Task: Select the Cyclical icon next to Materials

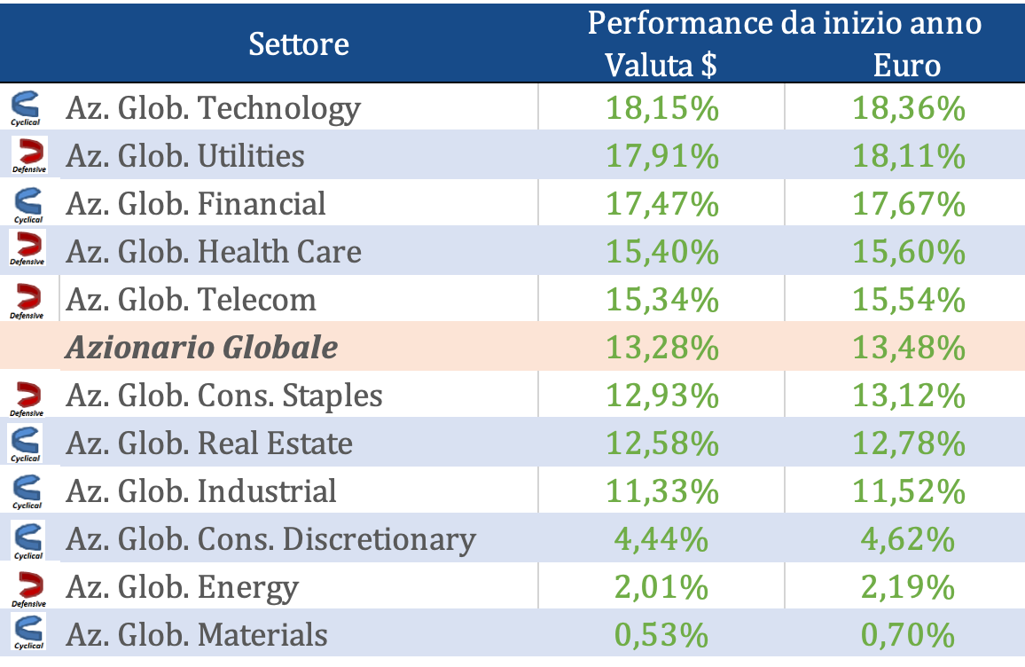Action: [x=28, y=633]
